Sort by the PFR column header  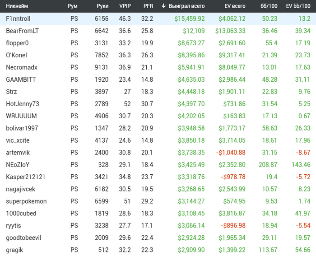point(149,6)
